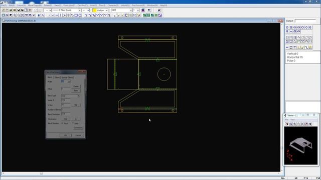This screenshot has height=180, width=321.
Task: Click the first icon in the top toolbar row
Action: click(x=4, y=10)
